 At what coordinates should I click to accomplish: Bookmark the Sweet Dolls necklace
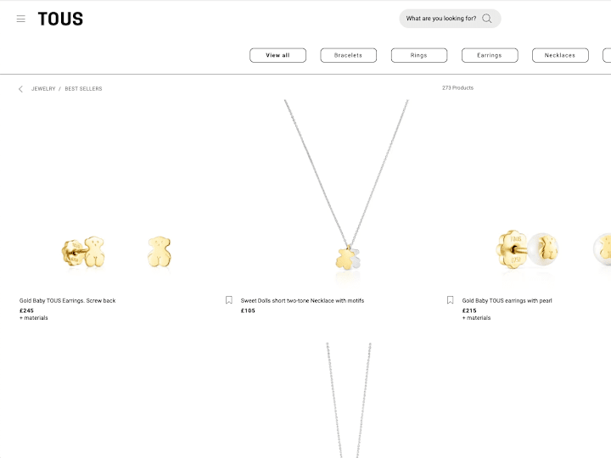click(x=229, y=300)
